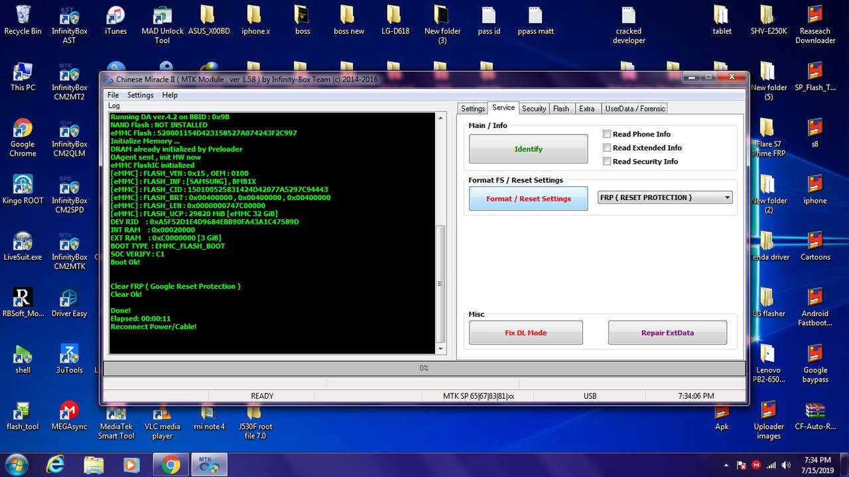
Task: Enable the Read Security Info checkbox
Action: click(607, 162)
